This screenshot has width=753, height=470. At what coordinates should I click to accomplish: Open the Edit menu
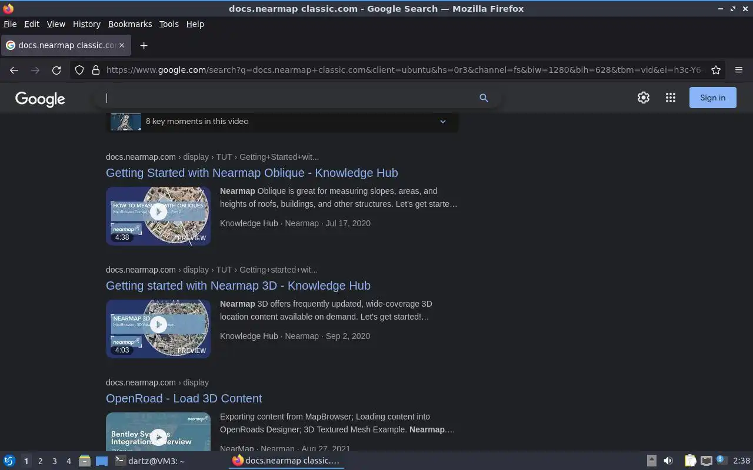pos(32,24)
